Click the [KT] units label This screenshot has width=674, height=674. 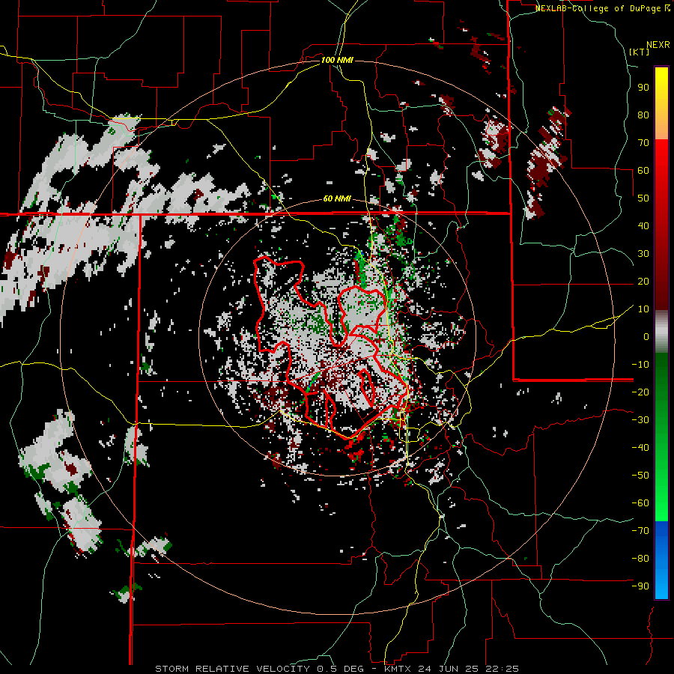click(640, 52)
